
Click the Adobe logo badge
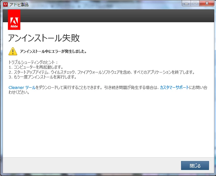[x=14, y=20]
